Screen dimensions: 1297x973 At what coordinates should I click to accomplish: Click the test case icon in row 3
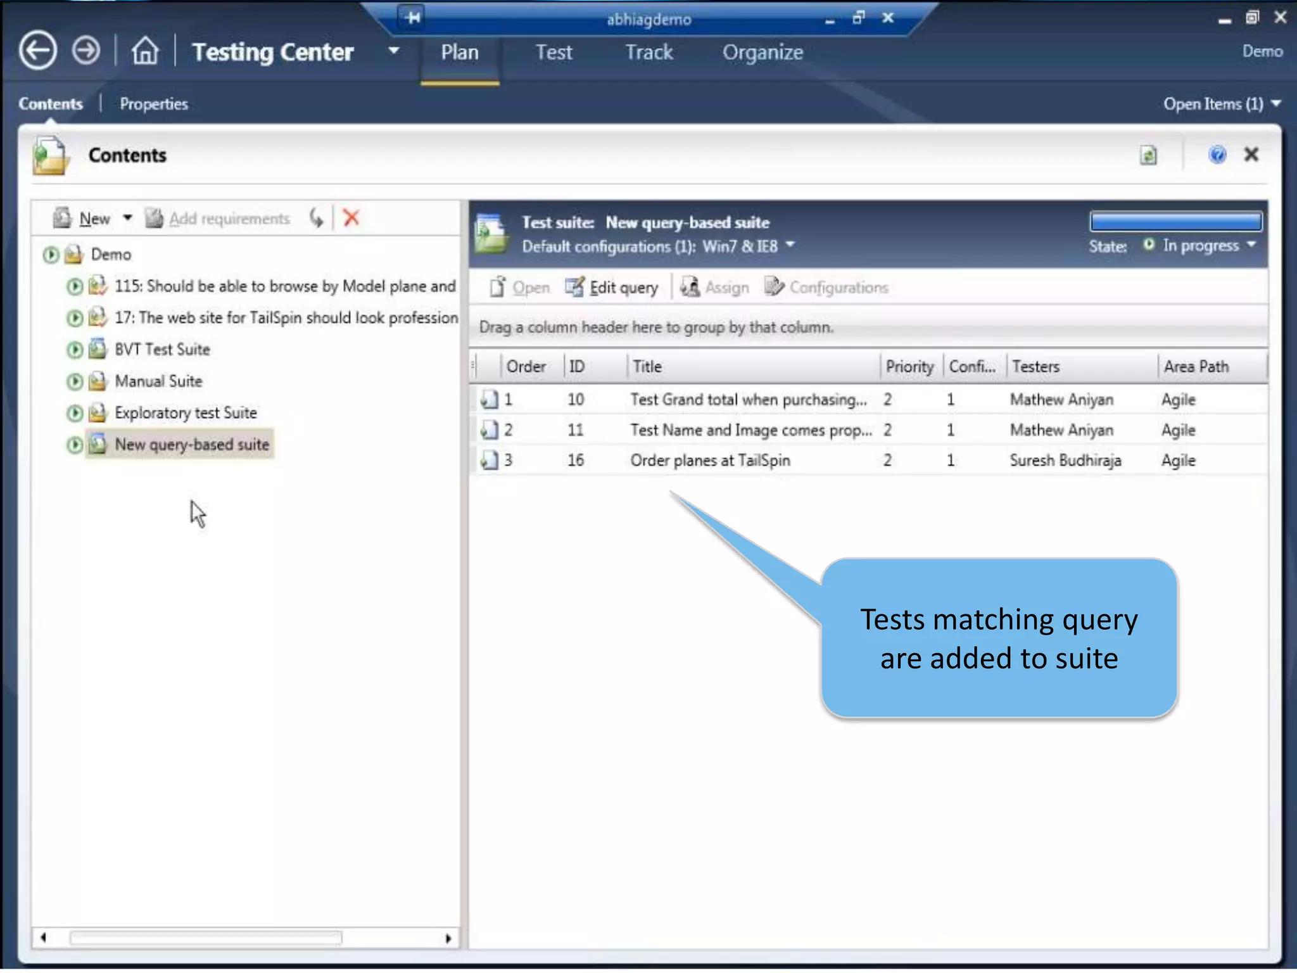489,461
